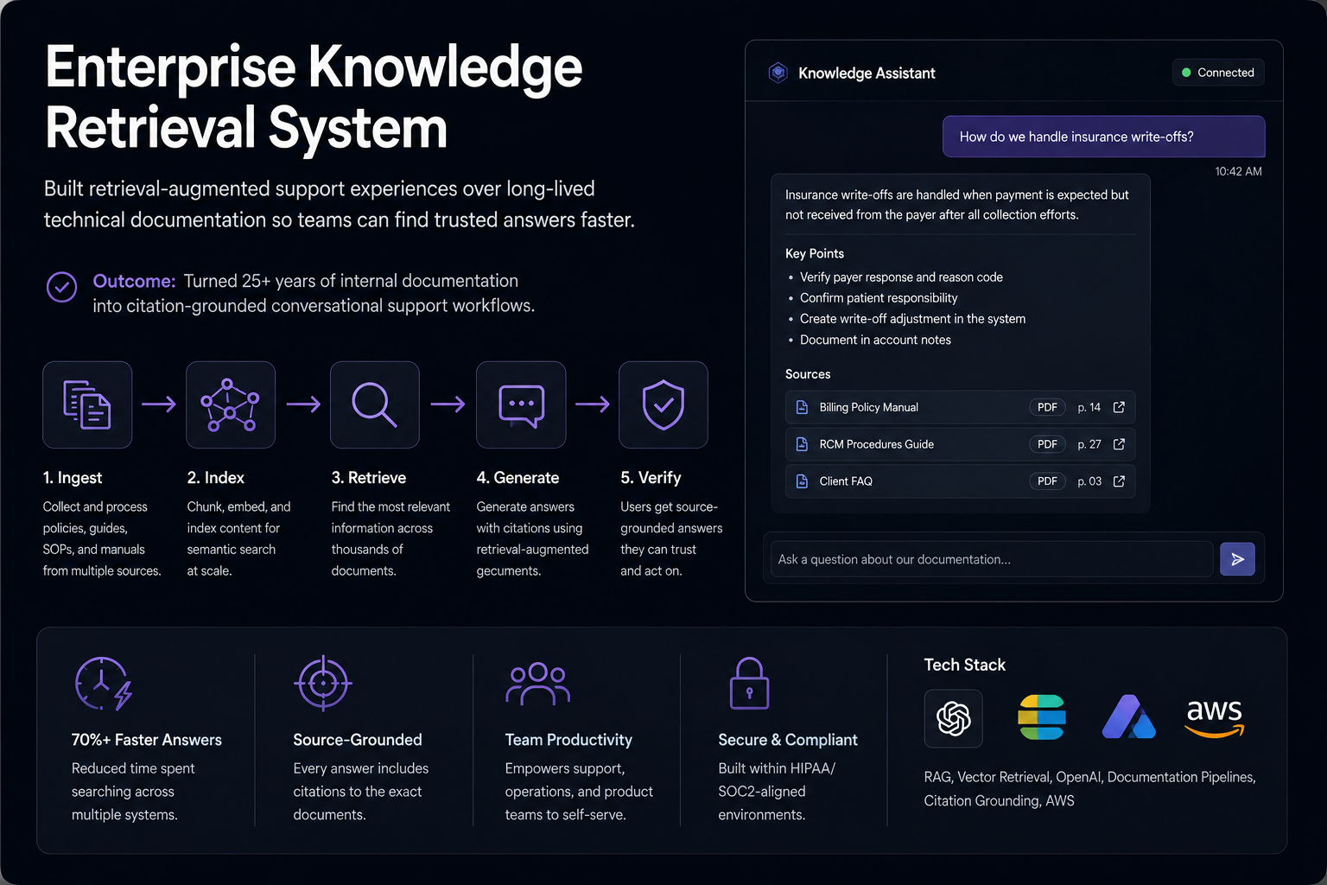Screen dimensions: 1327x885
Task: Click the Outcome checkmark circle icon
Action: coord(61,287)
